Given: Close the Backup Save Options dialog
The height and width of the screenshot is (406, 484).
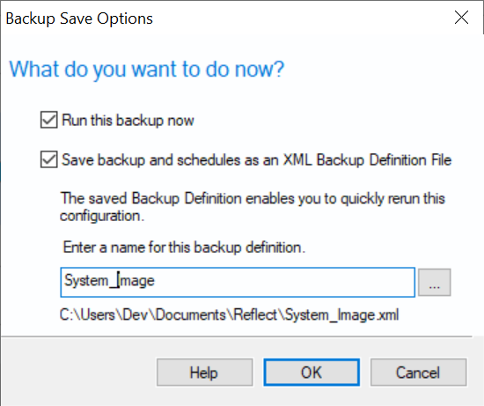Looking at the screenshot, I should (x=461, y=18).
